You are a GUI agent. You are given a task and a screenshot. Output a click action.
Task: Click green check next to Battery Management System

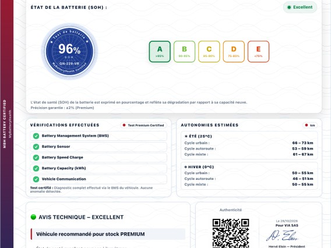(36, 136)
